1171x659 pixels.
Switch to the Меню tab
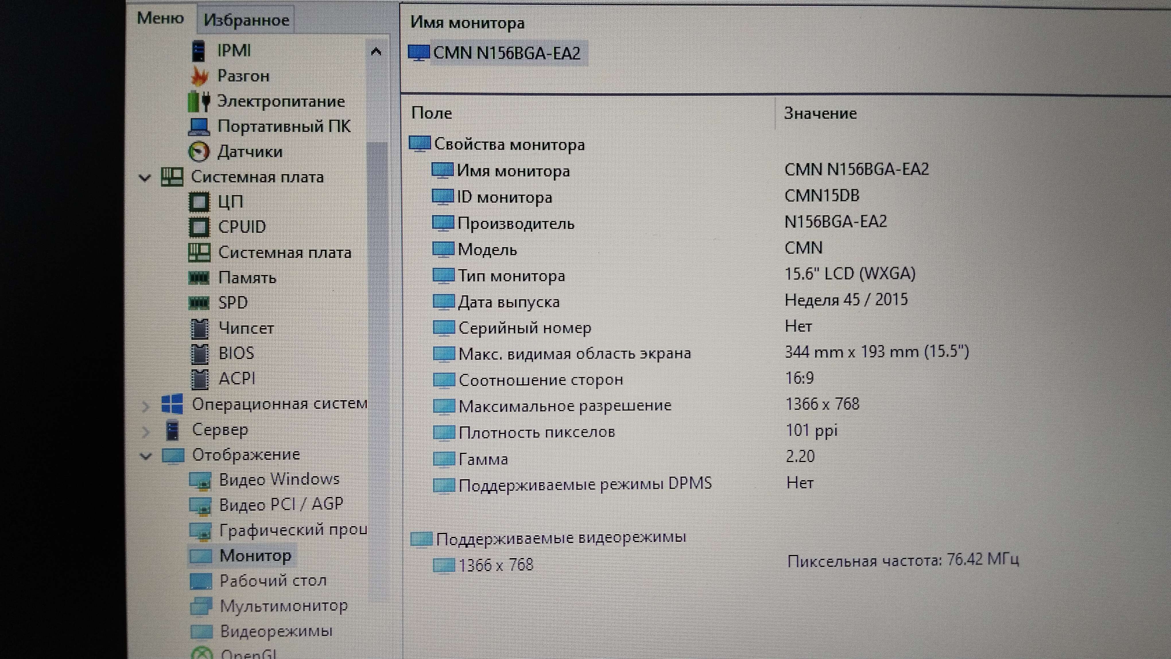tap(160, 18)
